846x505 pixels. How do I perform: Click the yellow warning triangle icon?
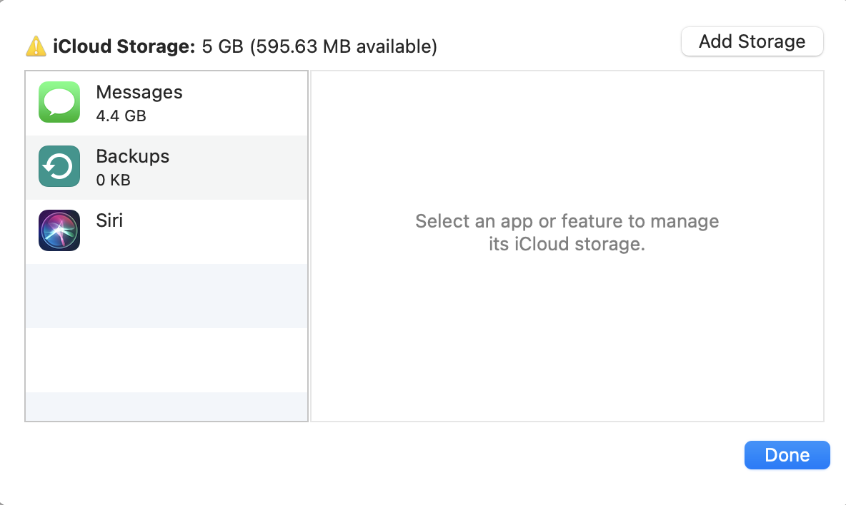(x=36, y=46)
